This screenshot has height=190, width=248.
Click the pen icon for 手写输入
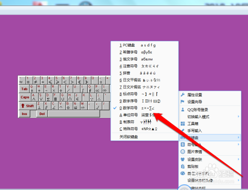coord(183,130)
